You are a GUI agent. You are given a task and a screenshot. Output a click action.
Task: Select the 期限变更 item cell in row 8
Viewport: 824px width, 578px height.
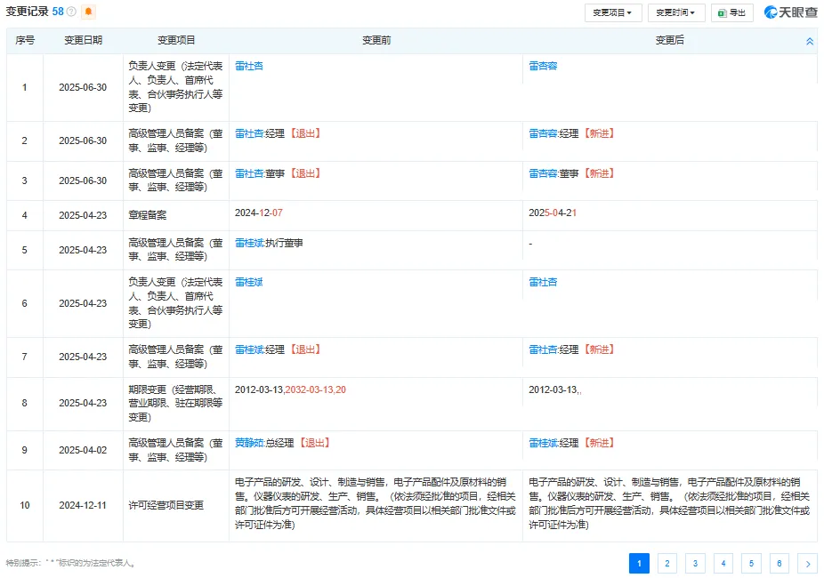(175, 403)
